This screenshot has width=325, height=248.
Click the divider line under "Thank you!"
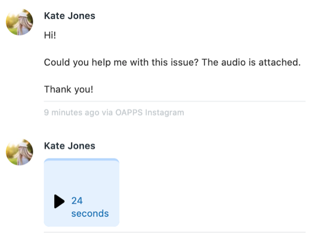(x=175, y=102)
